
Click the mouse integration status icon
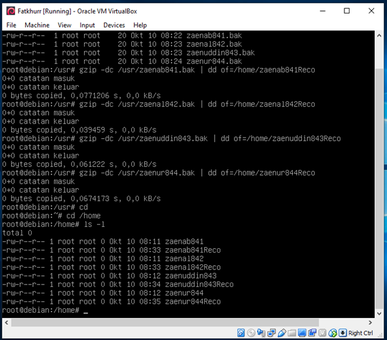click(x=333, y=333)
